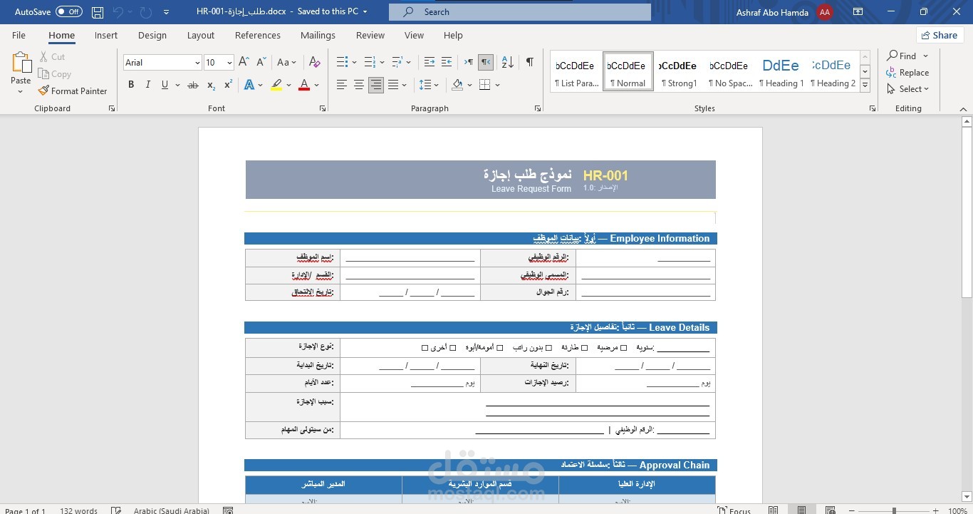973x514 pixels.
Task: Switch to the Design tab
Action: tap(152, 35)
